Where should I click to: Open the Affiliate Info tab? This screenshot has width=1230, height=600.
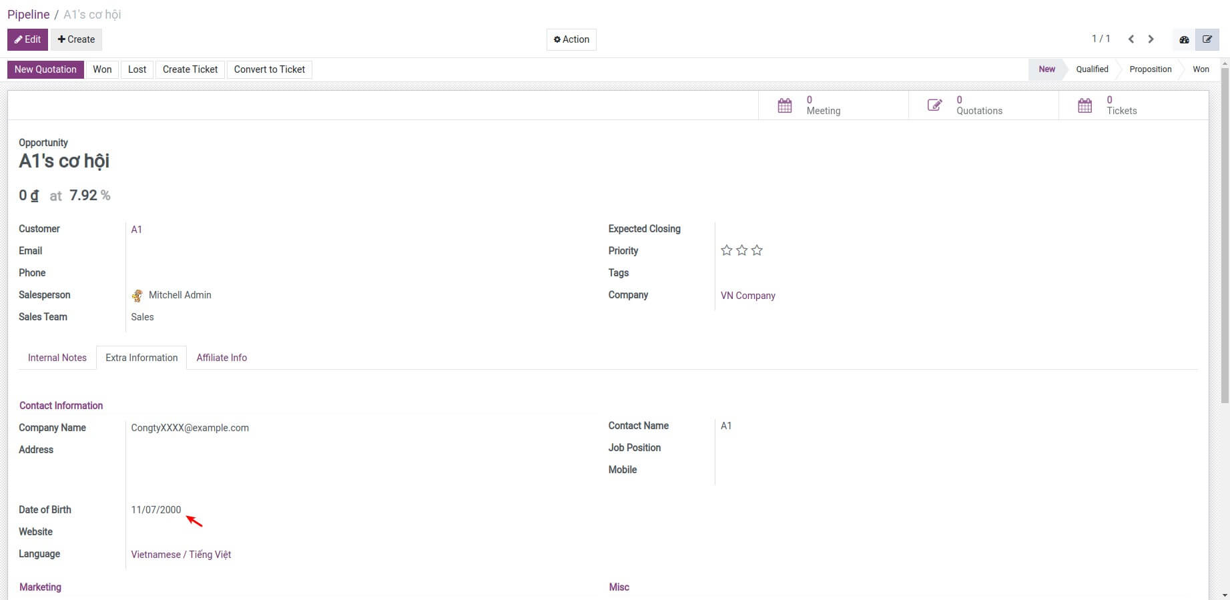222,358
